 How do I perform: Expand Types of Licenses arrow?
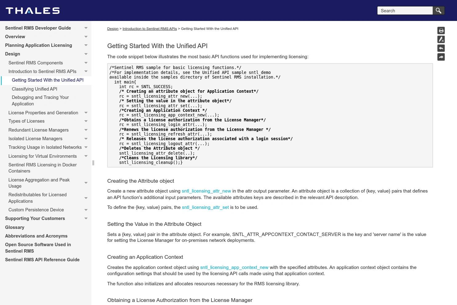coord(86,121)
